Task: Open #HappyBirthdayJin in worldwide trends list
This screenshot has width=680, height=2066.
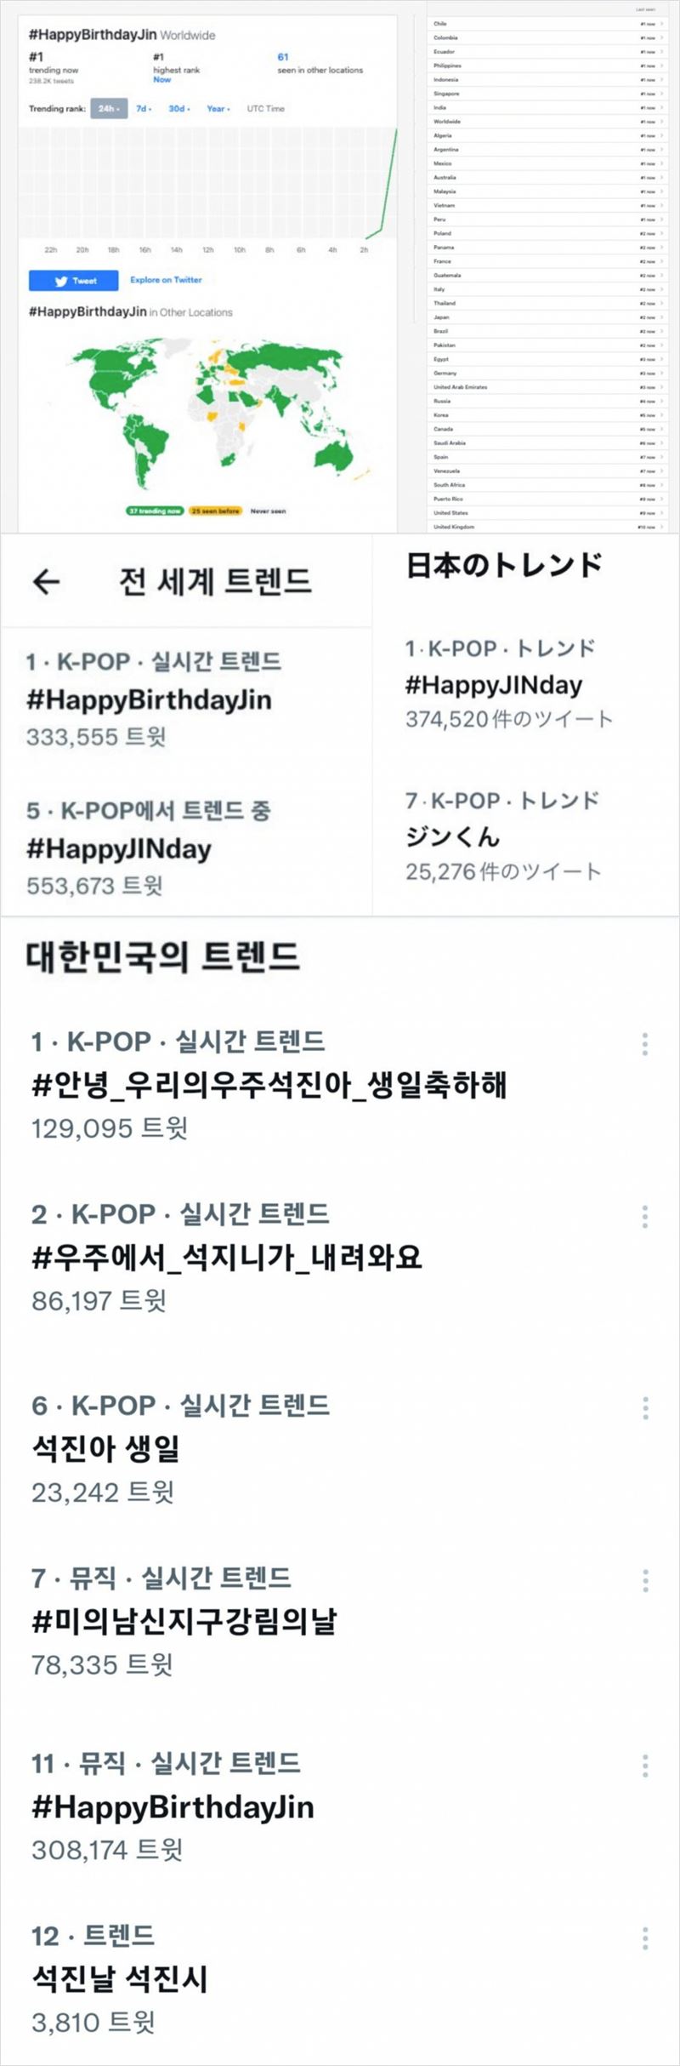Action: tap(149, 700)
